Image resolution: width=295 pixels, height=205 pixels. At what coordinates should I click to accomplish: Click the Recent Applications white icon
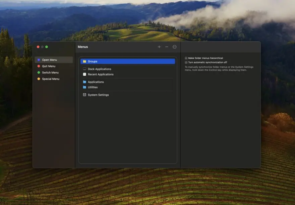[x=85, y=74]
